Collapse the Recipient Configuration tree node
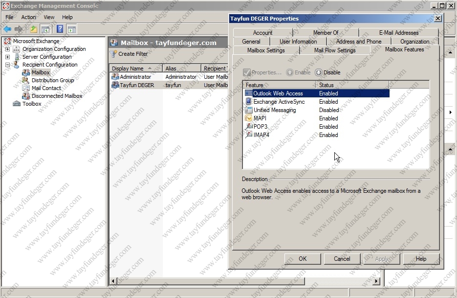457x298 pixels. [8, 65]
